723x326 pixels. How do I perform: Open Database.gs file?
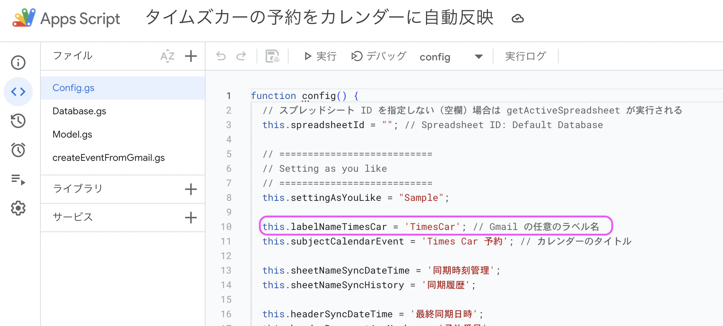[123, 111]
